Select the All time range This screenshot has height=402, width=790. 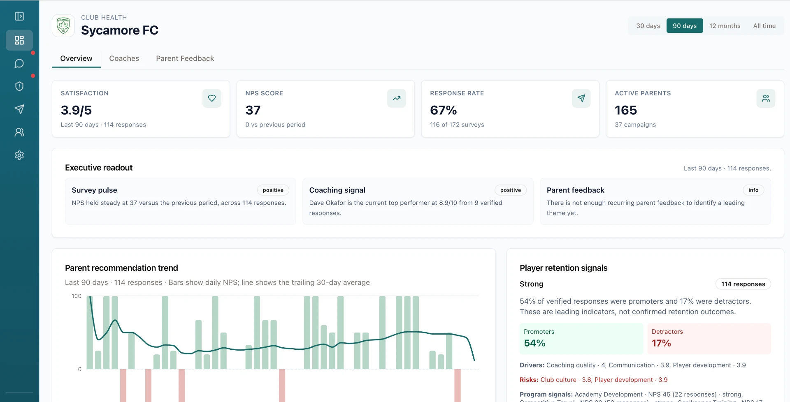pos(764,26)
